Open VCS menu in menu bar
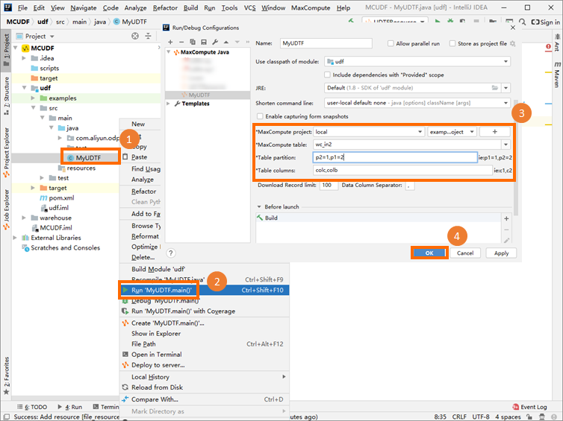 click(249, 7)
